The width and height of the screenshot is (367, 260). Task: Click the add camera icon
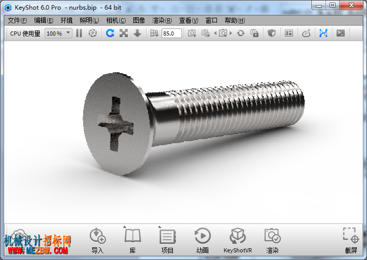point(192,34)
